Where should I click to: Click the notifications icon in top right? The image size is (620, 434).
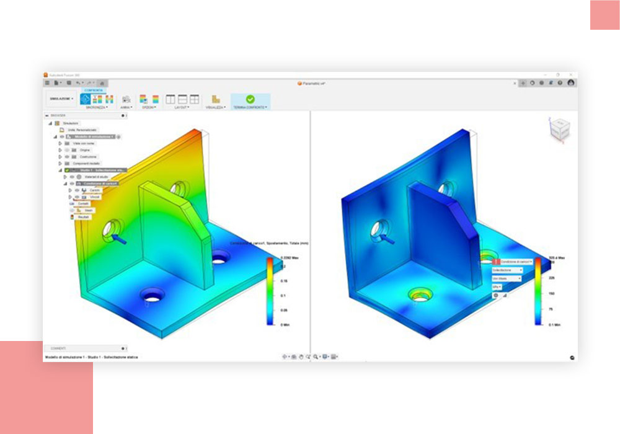point(551,83)
